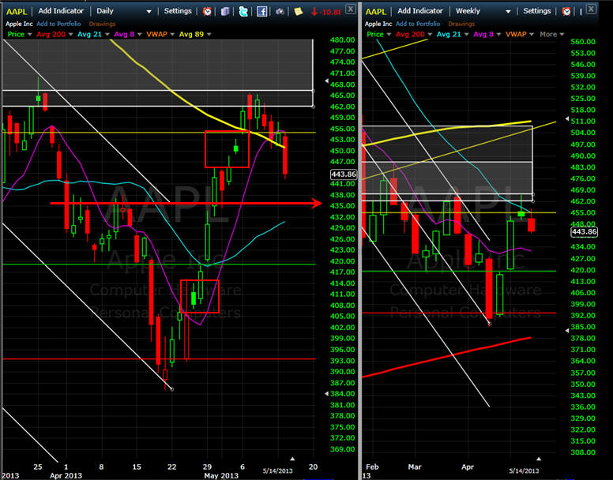Image resolution: width=613 pixels, height=480 pixels.
Task: Click the alarm clock icon in Weekly chart
Action: click(566, 11)
